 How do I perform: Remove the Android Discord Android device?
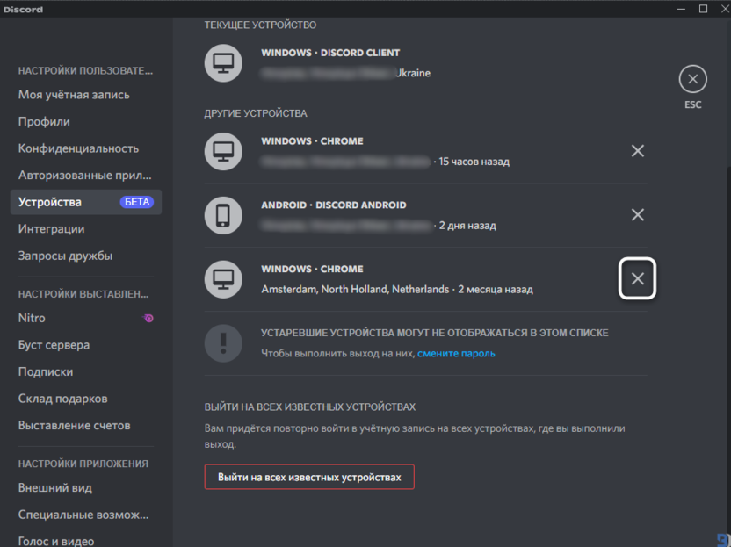click(637, 215)
